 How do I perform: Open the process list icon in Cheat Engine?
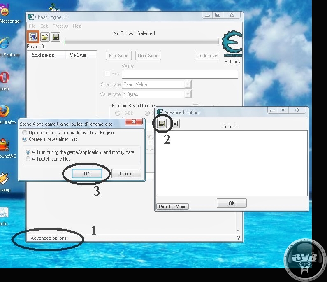(33, 37)
